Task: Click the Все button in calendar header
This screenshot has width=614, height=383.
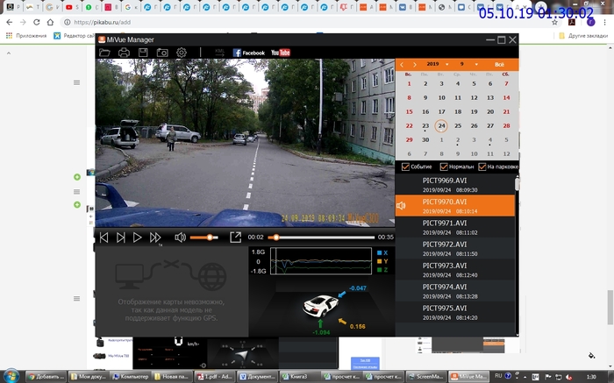Action: click(499, 64)
